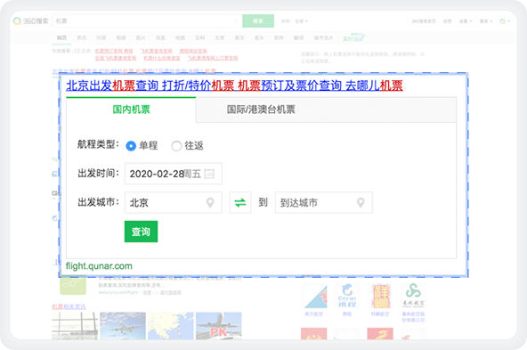Open the 设置 dropdown in top bar

click(466, 21)
